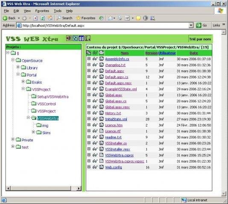This screenshot has width=228, height=204.
Task: Select the SetupVSSWebXtra project folder
Action: point(53,97)
